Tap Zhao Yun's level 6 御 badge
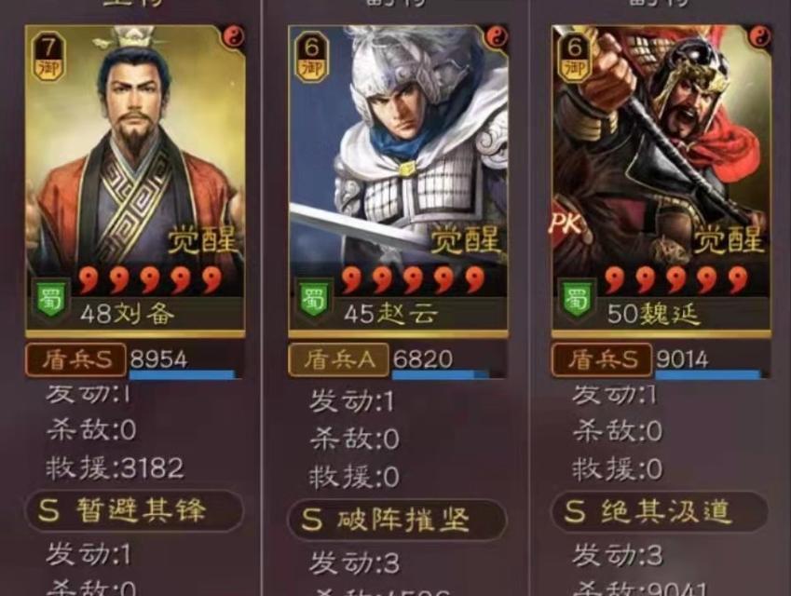 coord(312,57)
